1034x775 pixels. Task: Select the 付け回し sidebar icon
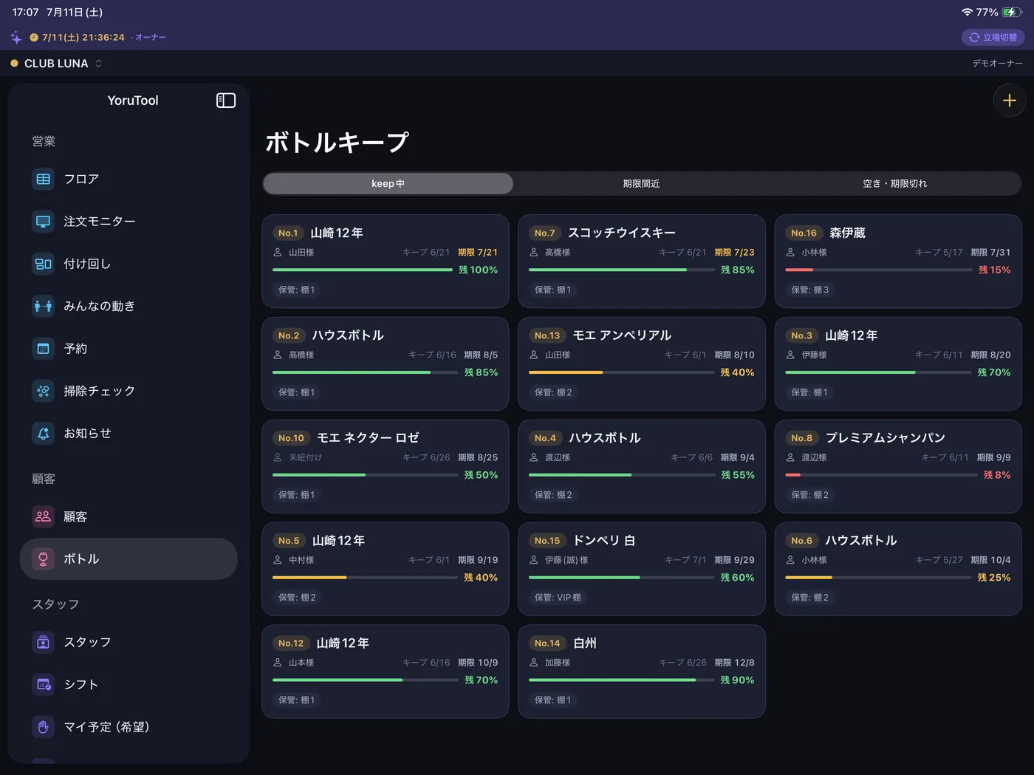click(x=44, y=264)
